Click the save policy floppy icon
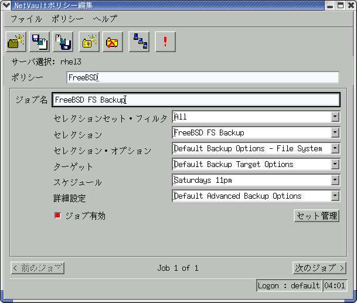Viewport: 357px width, 303px height. [40, 42]
